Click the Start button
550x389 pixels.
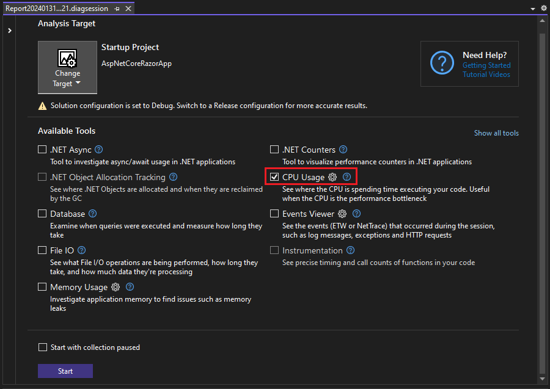(x=65, y=371)
